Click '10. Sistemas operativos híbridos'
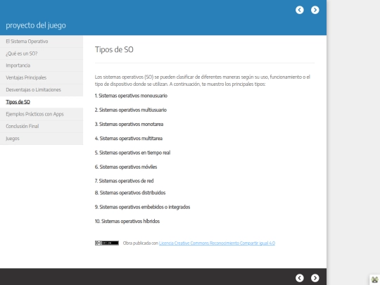Image resolution: width=380 pixels, height=285 pixels. [x=127, y=221]
